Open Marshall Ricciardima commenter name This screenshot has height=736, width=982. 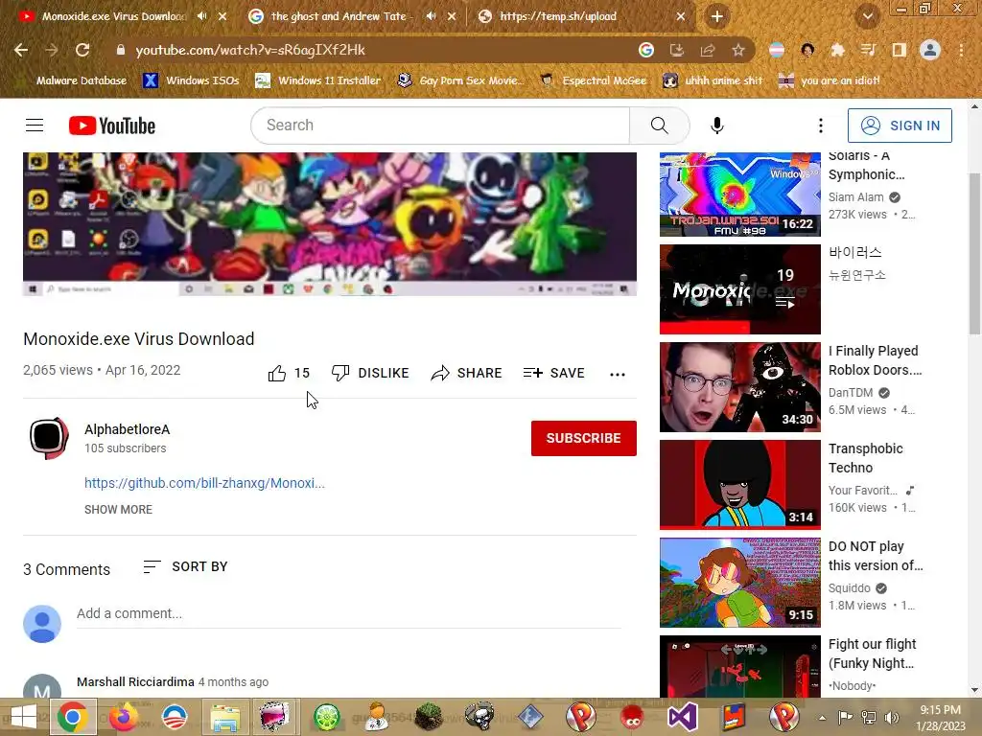[135, 681]
